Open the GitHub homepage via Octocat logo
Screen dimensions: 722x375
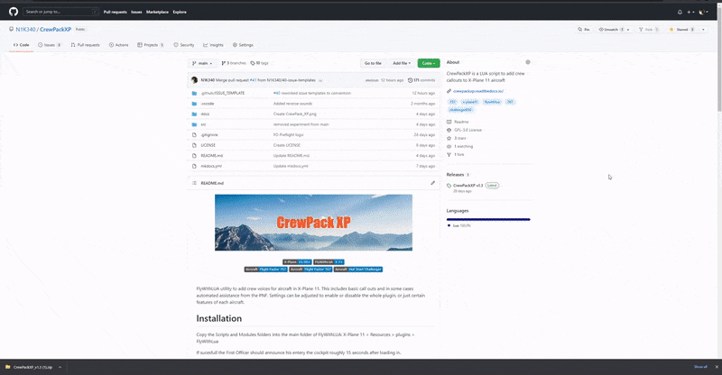14,12
